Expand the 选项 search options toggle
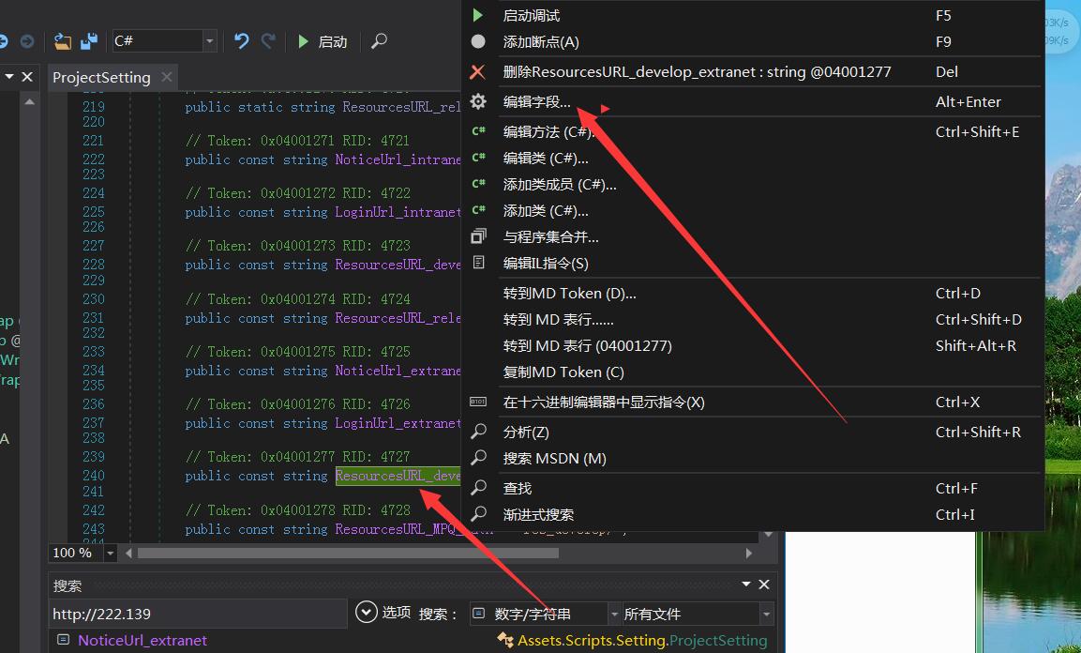Viewport: 1081px width, 653px height. 367,613
